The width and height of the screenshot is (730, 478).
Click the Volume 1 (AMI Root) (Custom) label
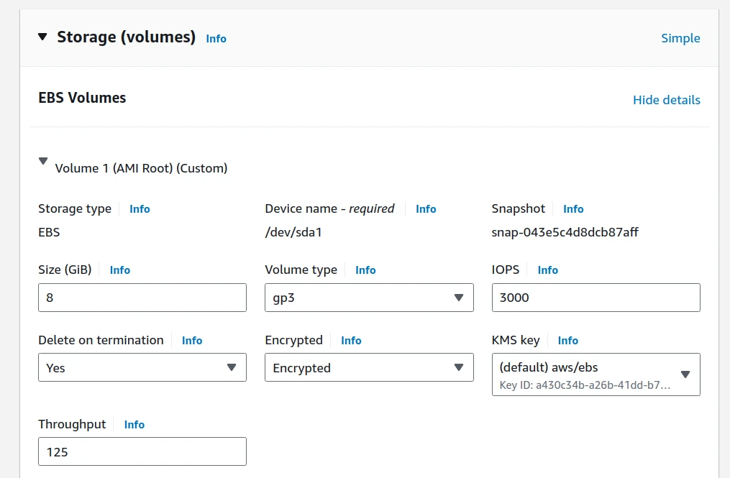(141, 168)
